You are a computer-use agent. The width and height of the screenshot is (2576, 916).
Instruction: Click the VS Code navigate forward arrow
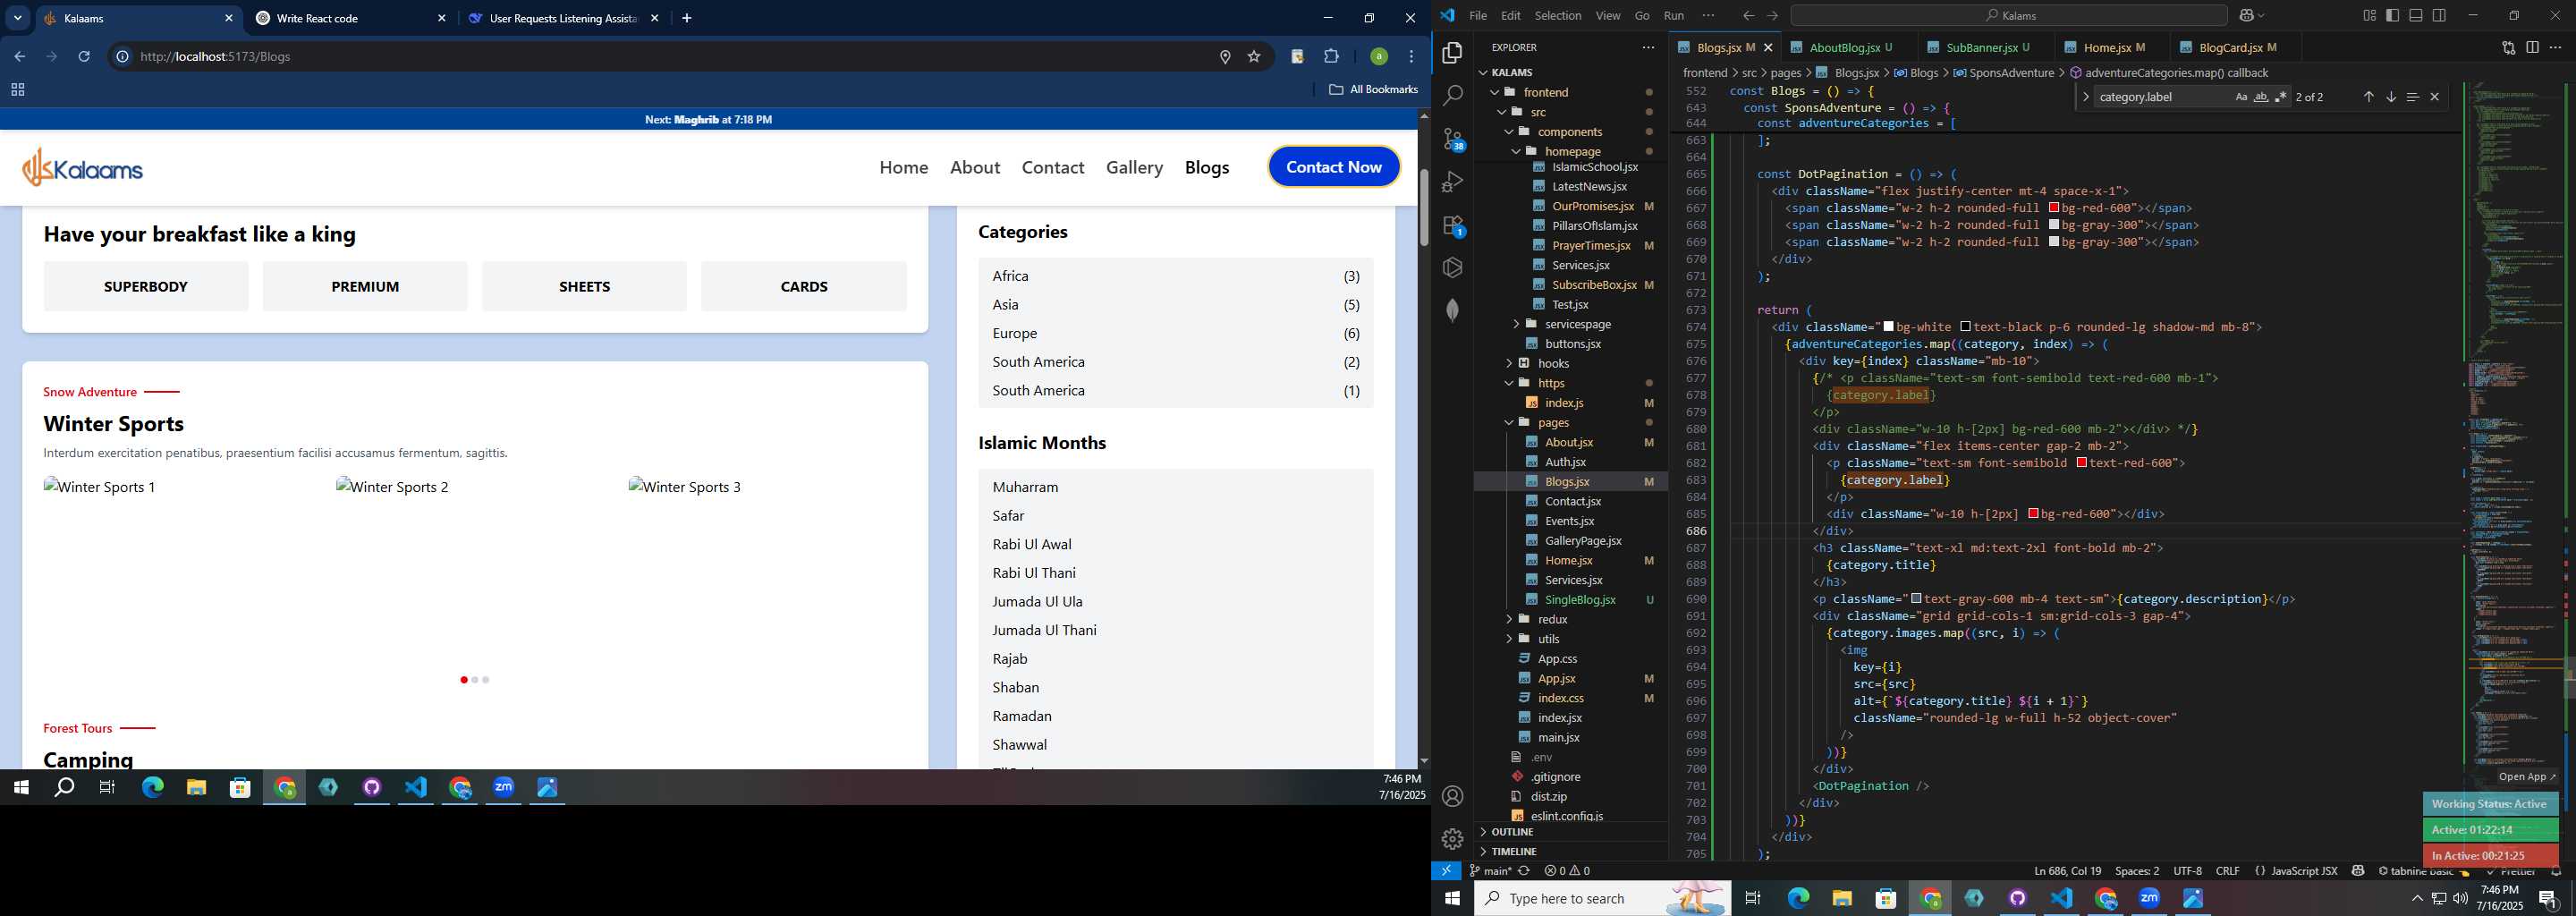(x=1773, y=15)
